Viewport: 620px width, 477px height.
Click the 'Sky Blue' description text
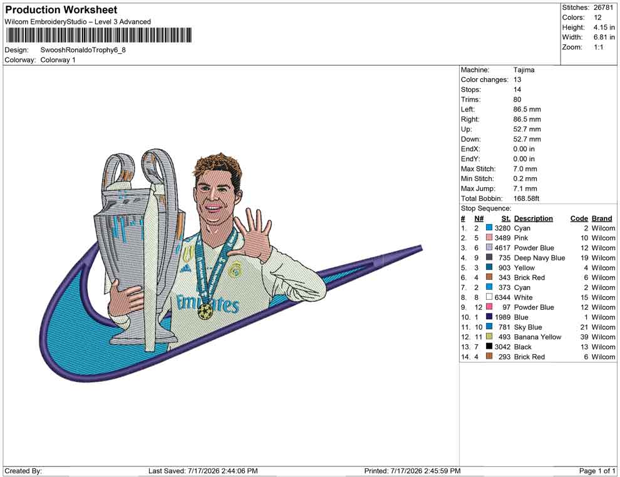click(x=528, y=327)
